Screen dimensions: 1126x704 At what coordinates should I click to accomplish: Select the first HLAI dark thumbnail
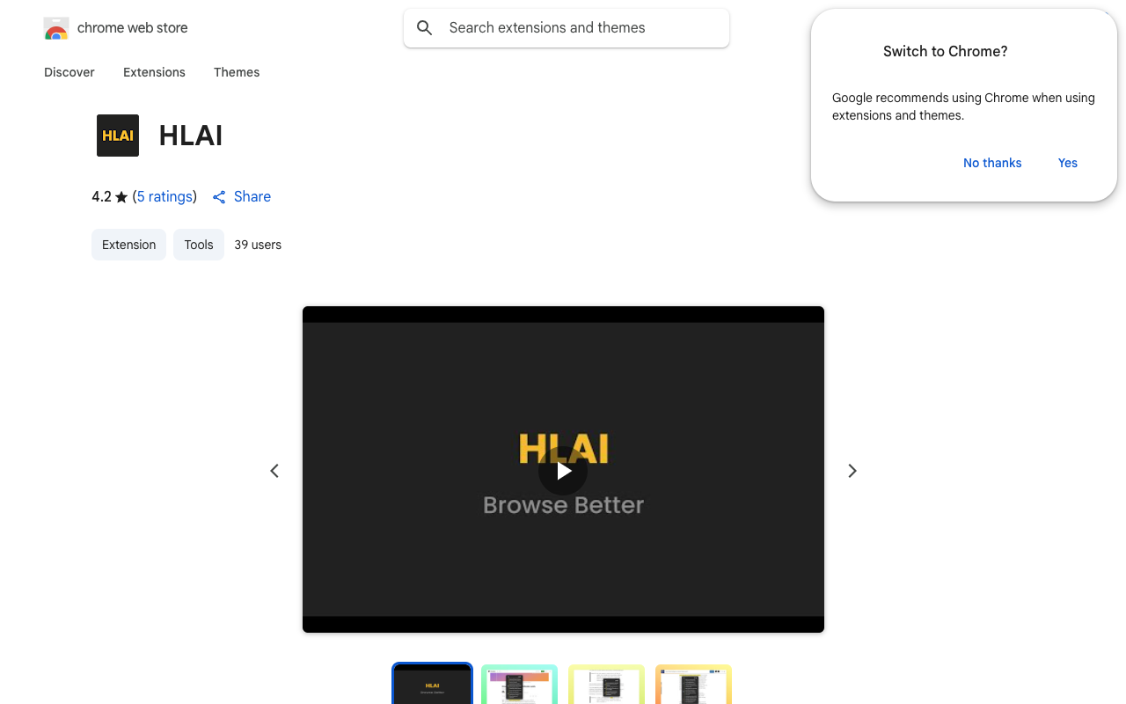[432, 684]
